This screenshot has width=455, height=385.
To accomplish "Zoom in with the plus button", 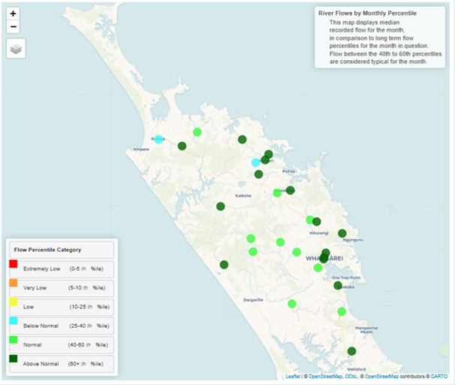I will (x=14, y=14).
